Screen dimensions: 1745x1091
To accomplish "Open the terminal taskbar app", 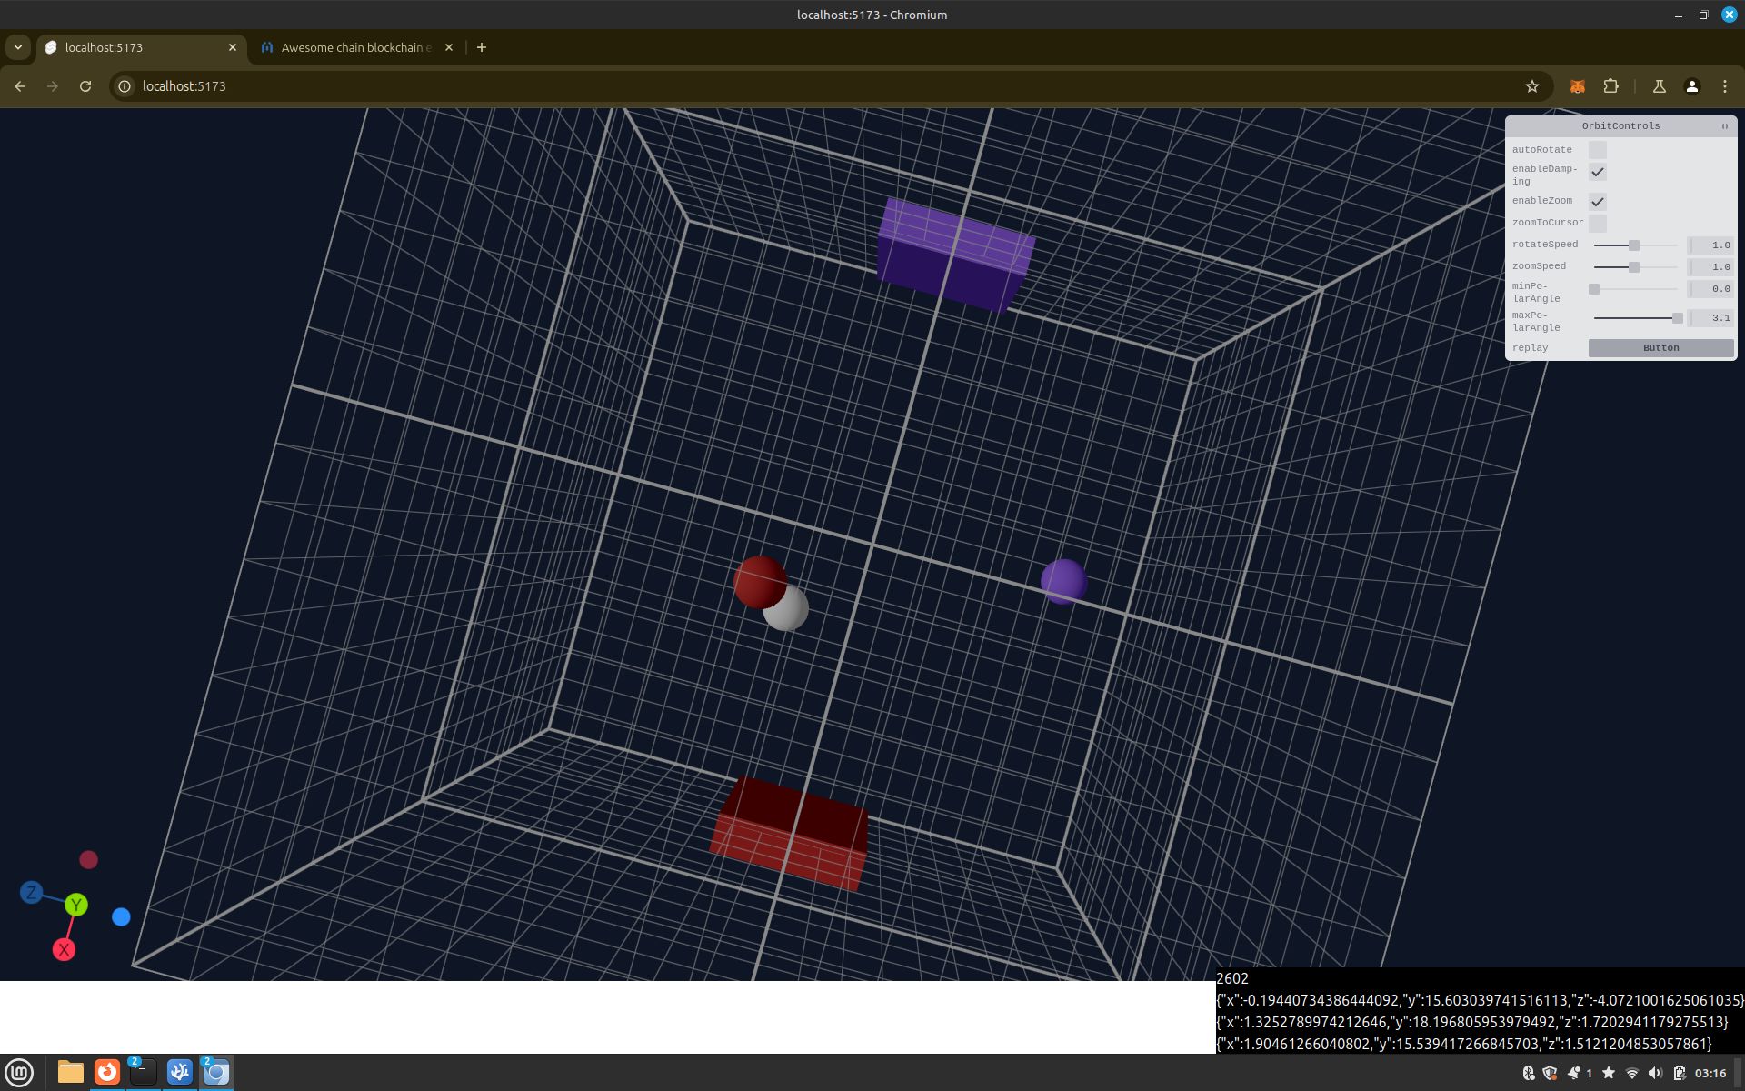I will click(x=144, y=1073).
